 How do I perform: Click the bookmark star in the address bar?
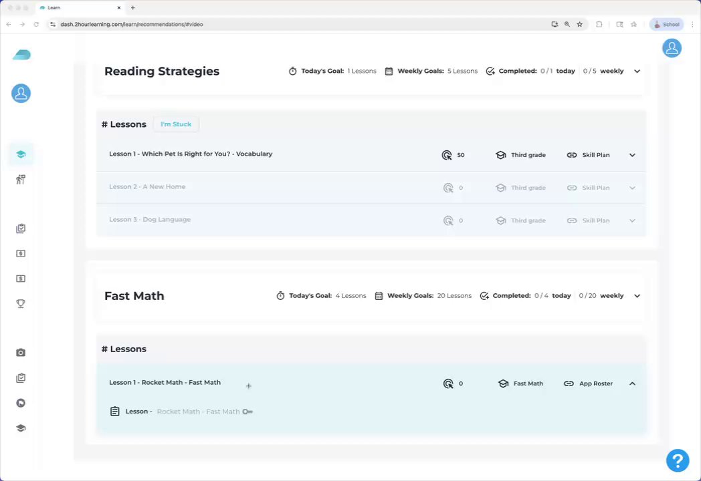click(579, 24)
